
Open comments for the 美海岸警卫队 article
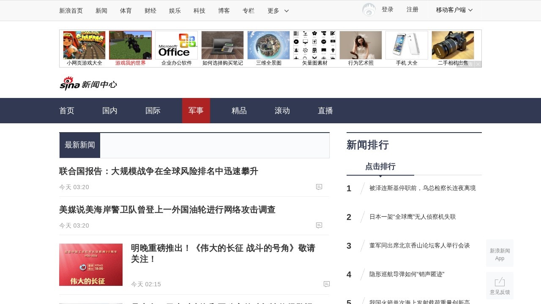point(319,225)
